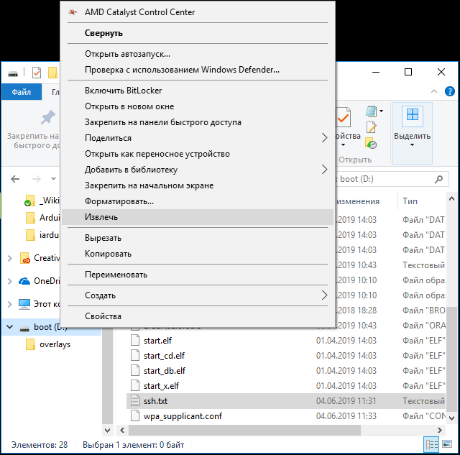Select the _Wiki folder in tree
The image size is (460, 455).
[50, 201]
